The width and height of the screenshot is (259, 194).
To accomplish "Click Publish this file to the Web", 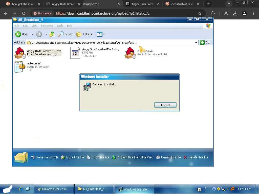I will point(133,157).
